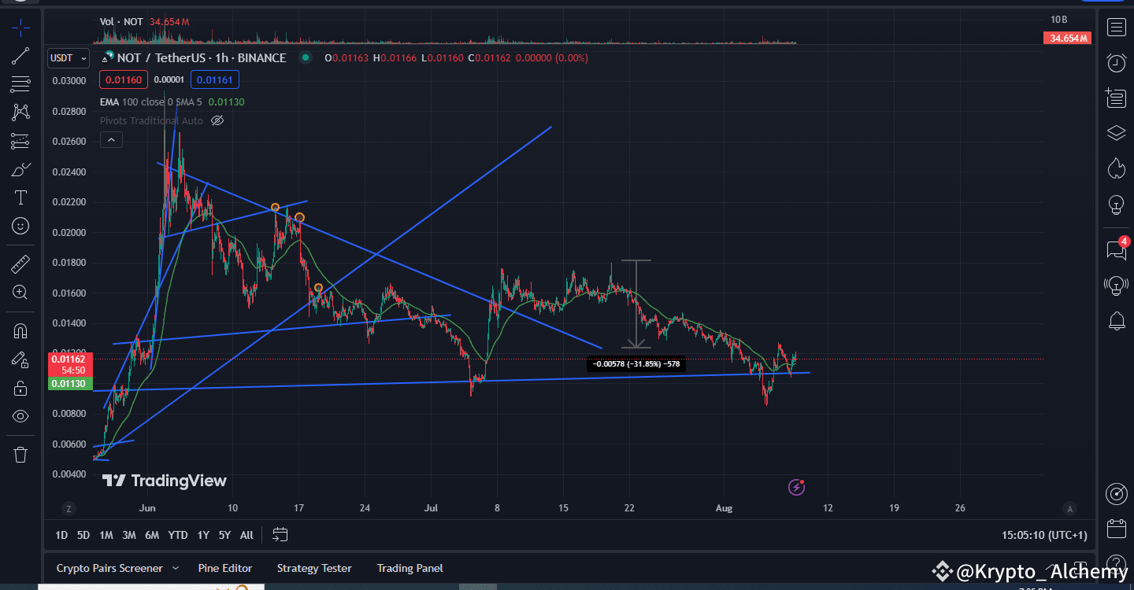Open the Measure ruler tool
This screenshot has width=1134, height=590.
20,264
